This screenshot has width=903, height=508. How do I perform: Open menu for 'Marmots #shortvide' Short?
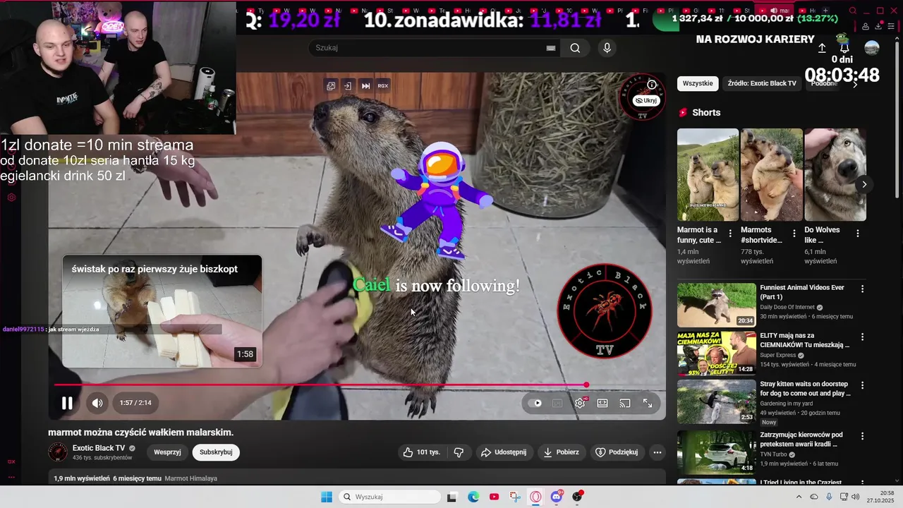coord(794,234)
